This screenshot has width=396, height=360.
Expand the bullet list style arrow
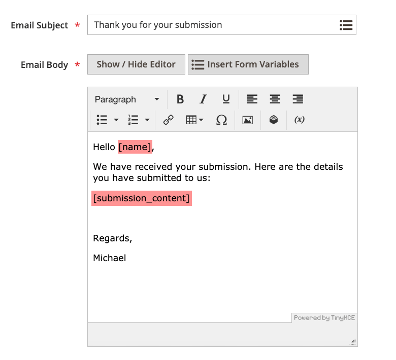point(116,120)
